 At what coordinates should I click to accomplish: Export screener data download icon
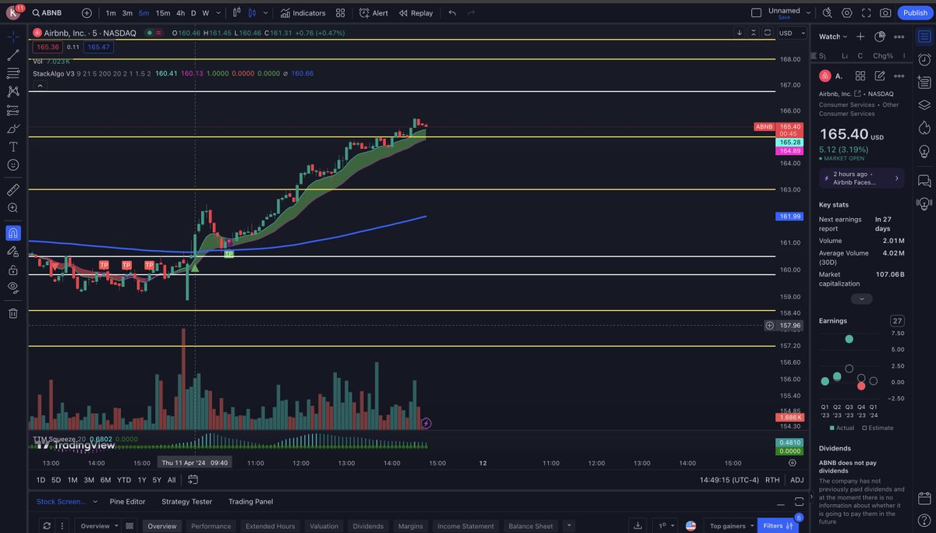click(x=638, y=526)
